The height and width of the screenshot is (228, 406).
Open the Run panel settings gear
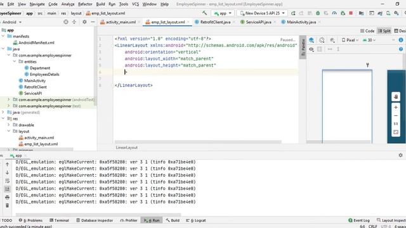pos(400,155)
